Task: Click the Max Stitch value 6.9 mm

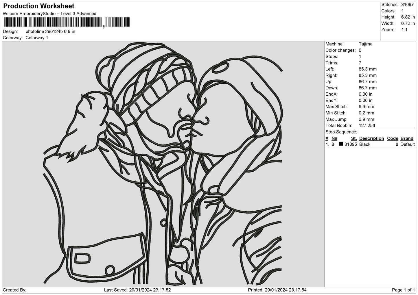Action: 367,107
